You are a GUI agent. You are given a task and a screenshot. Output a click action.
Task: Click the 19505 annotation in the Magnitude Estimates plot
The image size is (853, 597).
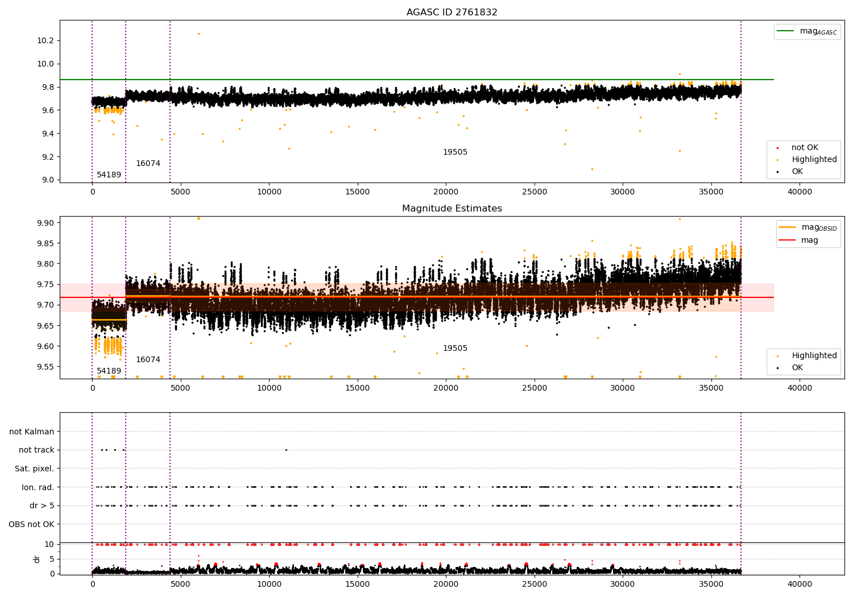point(455,348)
